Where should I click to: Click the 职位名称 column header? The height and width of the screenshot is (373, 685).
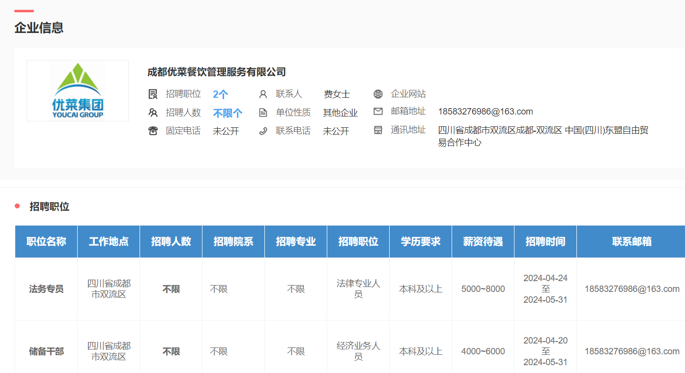[46, 241]
